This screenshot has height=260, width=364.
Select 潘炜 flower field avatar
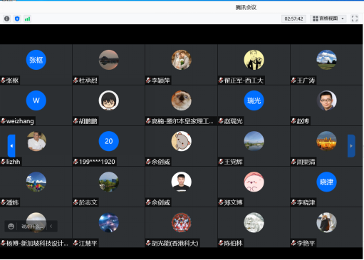tap(36, 182)
